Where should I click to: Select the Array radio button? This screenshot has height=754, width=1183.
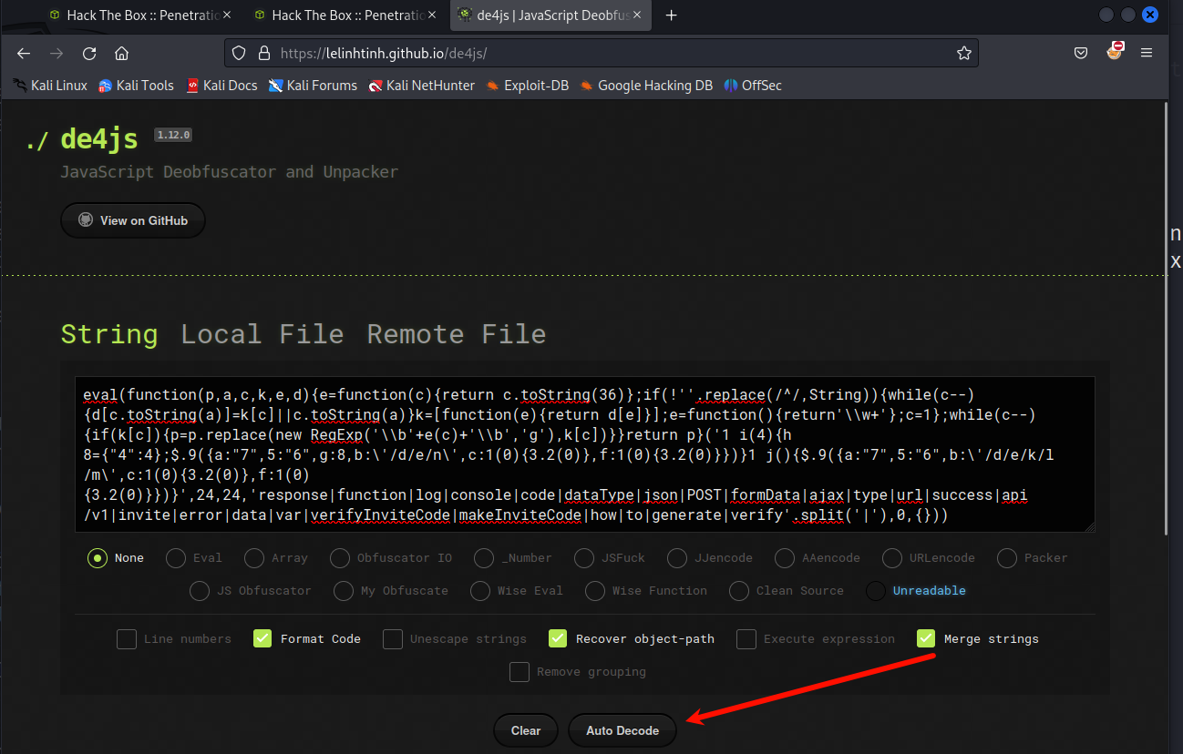click(254, 557)
